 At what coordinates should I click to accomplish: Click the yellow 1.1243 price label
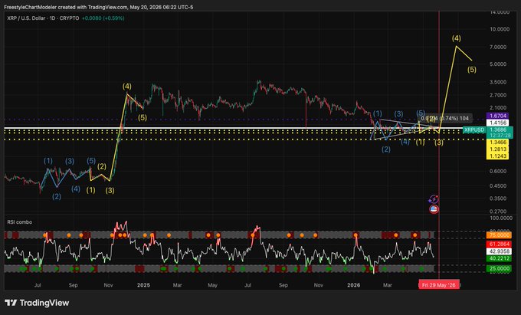pyautogui.click(x=497, y=156)
